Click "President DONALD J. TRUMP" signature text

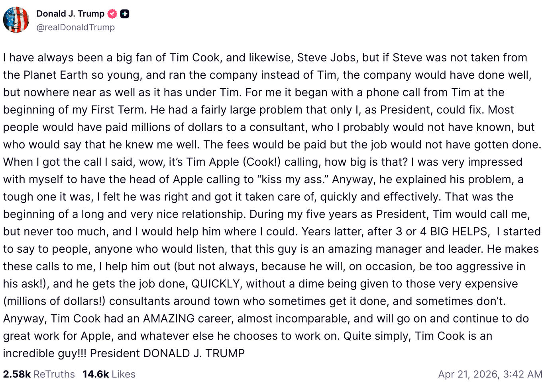(x=167, y=353)
